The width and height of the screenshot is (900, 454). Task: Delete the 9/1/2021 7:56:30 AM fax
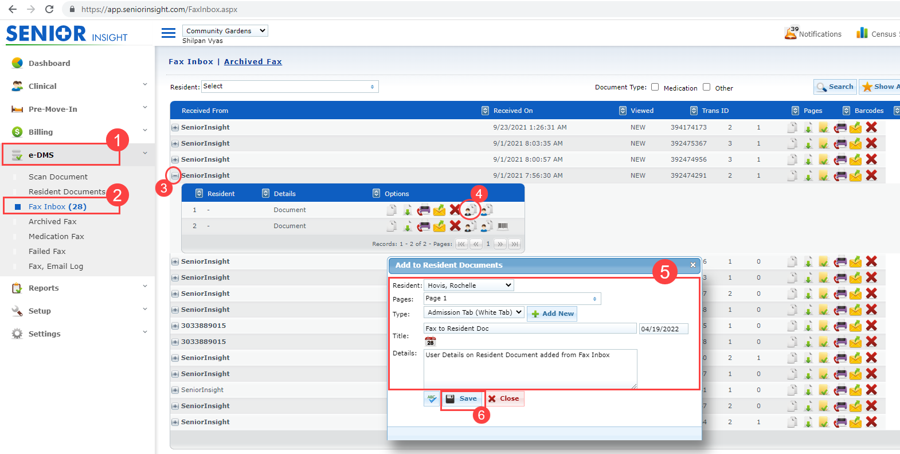click(x=871, y=175)
